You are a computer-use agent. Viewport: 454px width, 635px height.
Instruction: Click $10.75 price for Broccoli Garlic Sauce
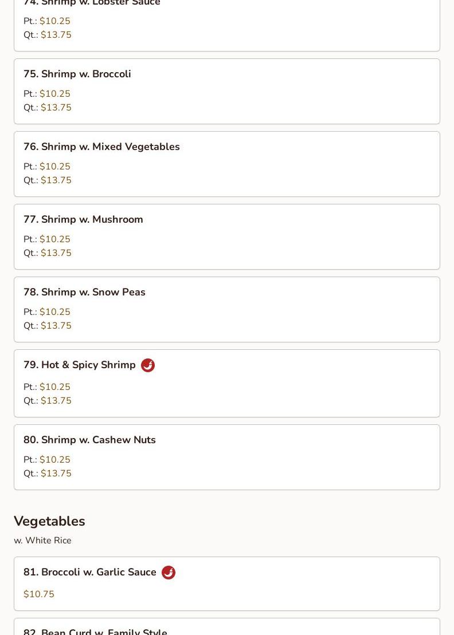tap(39, 594)
